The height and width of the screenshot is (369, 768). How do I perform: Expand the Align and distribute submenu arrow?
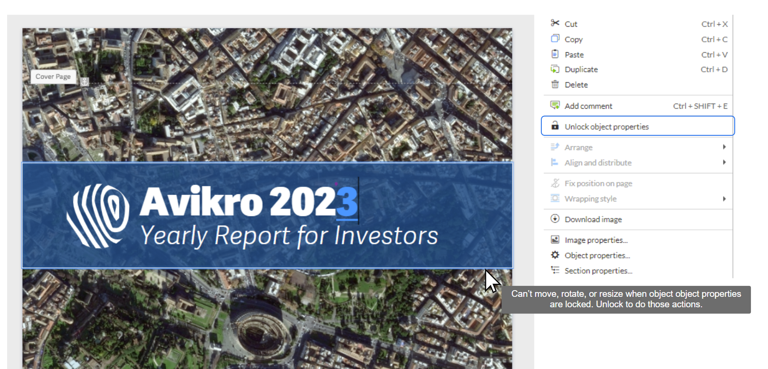click(x=724, y=162)
